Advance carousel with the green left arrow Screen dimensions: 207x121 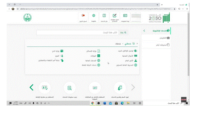[x=31, y=87]
